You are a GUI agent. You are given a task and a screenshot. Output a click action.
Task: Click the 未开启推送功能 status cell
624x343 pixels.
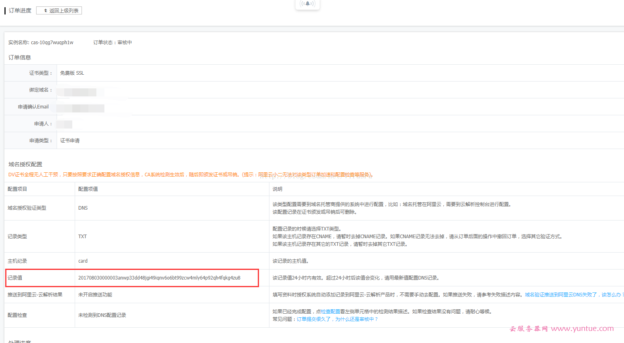pyautogui.click(x=95, y=294)
